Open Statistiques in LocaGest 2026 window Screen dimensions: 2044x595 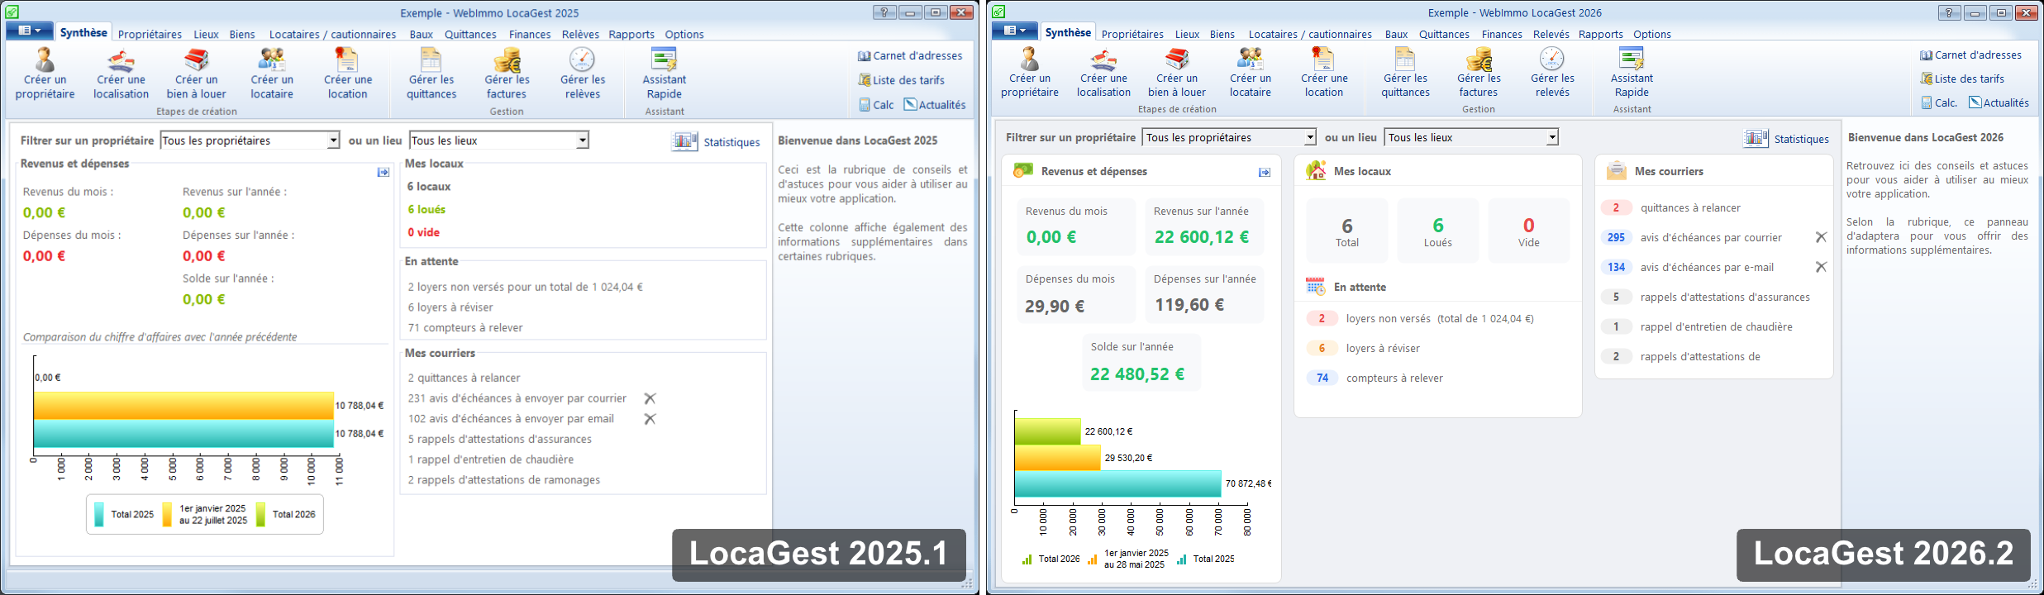[x=1786, y=139]
